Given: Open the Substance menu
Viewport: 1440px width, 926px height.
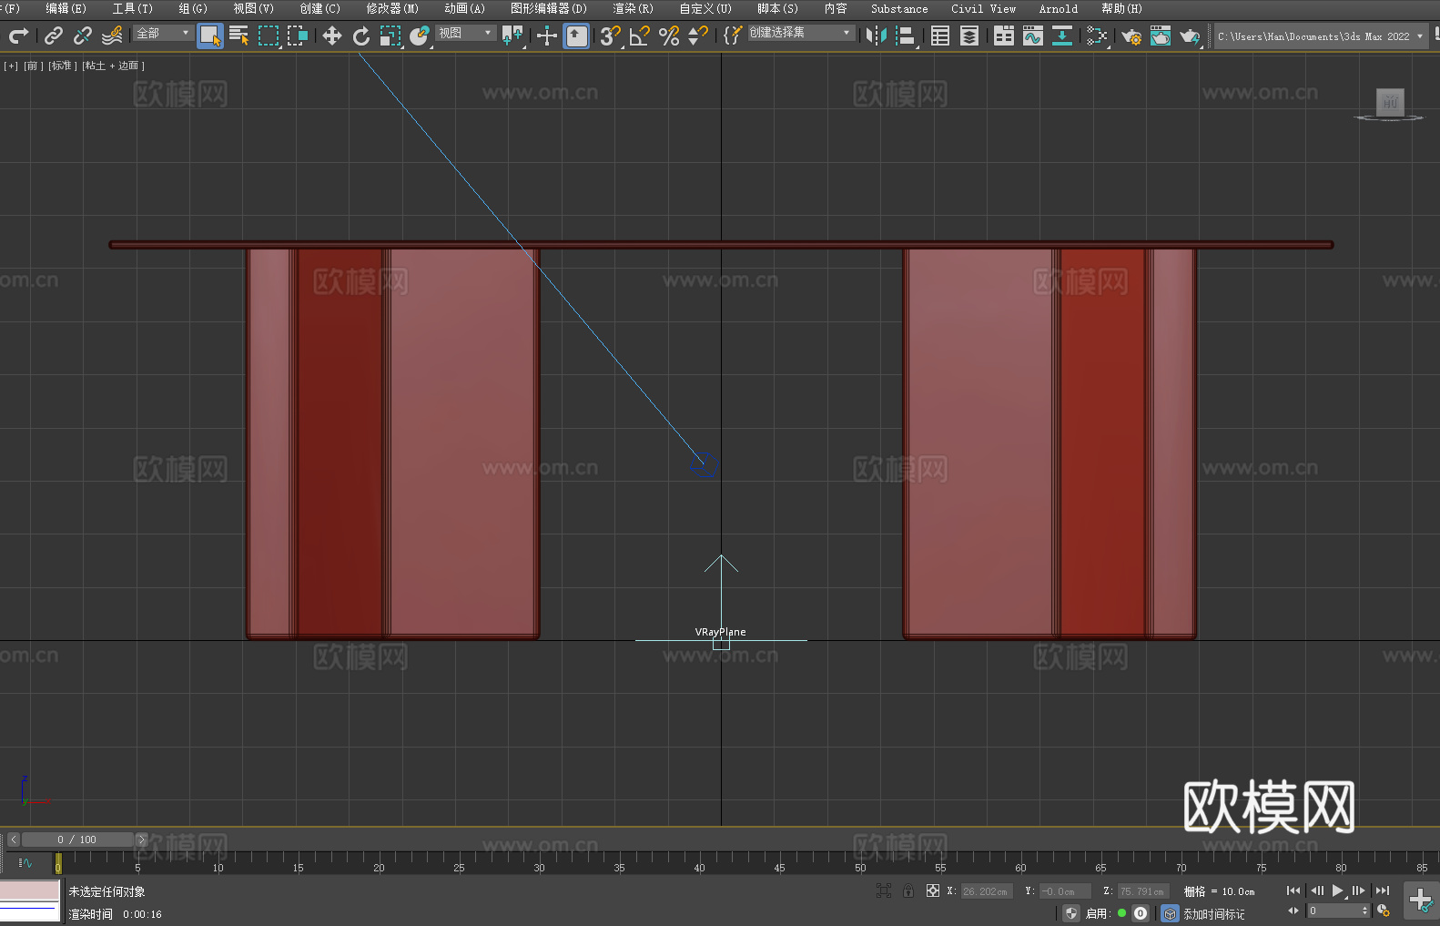Looking at the screenshot, I should 899,8.
